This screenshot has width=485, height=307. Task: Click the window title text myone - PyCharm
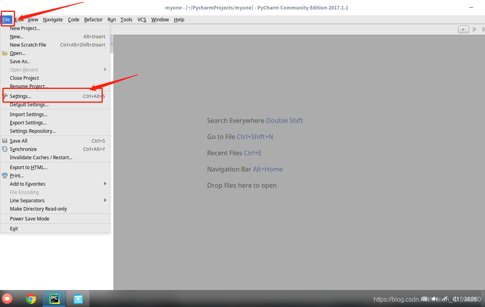tap(257, 8)
